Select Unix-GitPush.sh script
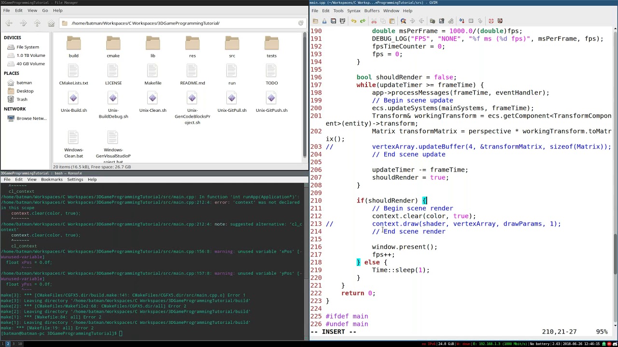Image resolution: width=618 pixels, height=347 pixels. point(271,102)
